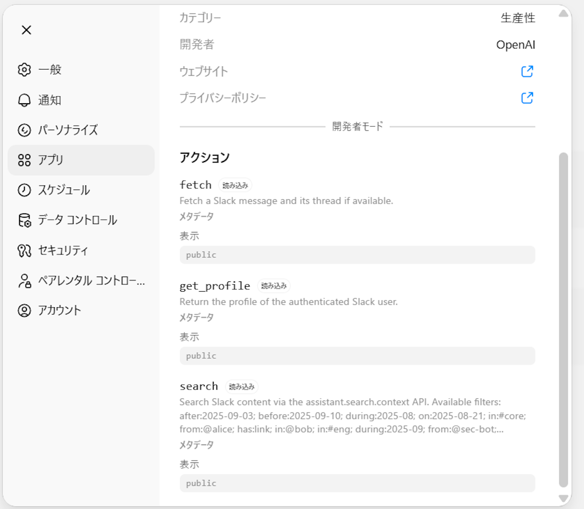Click the bell icon for 通知

click(24, 100)
